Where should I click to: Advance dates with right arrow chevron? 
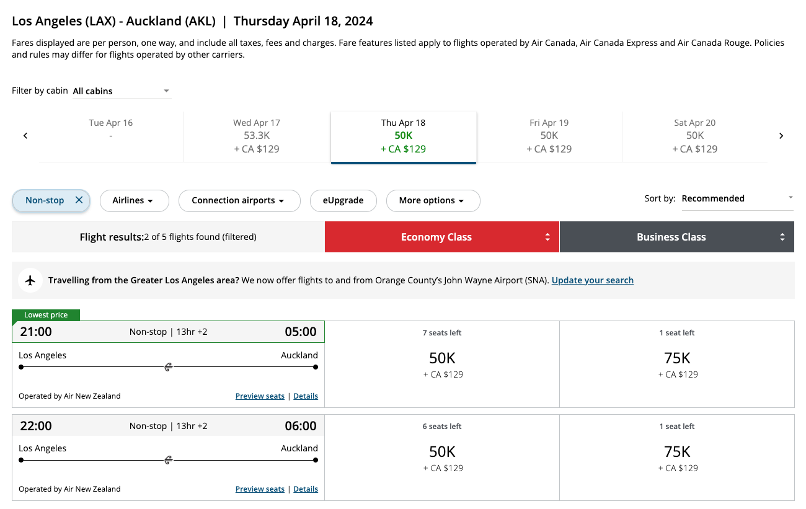781,136
